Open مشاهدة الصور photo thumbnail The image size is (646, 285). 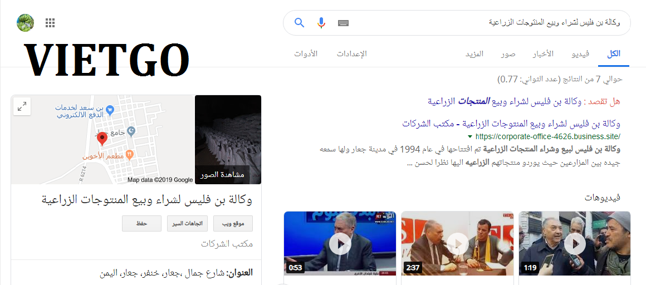(228, 140)
